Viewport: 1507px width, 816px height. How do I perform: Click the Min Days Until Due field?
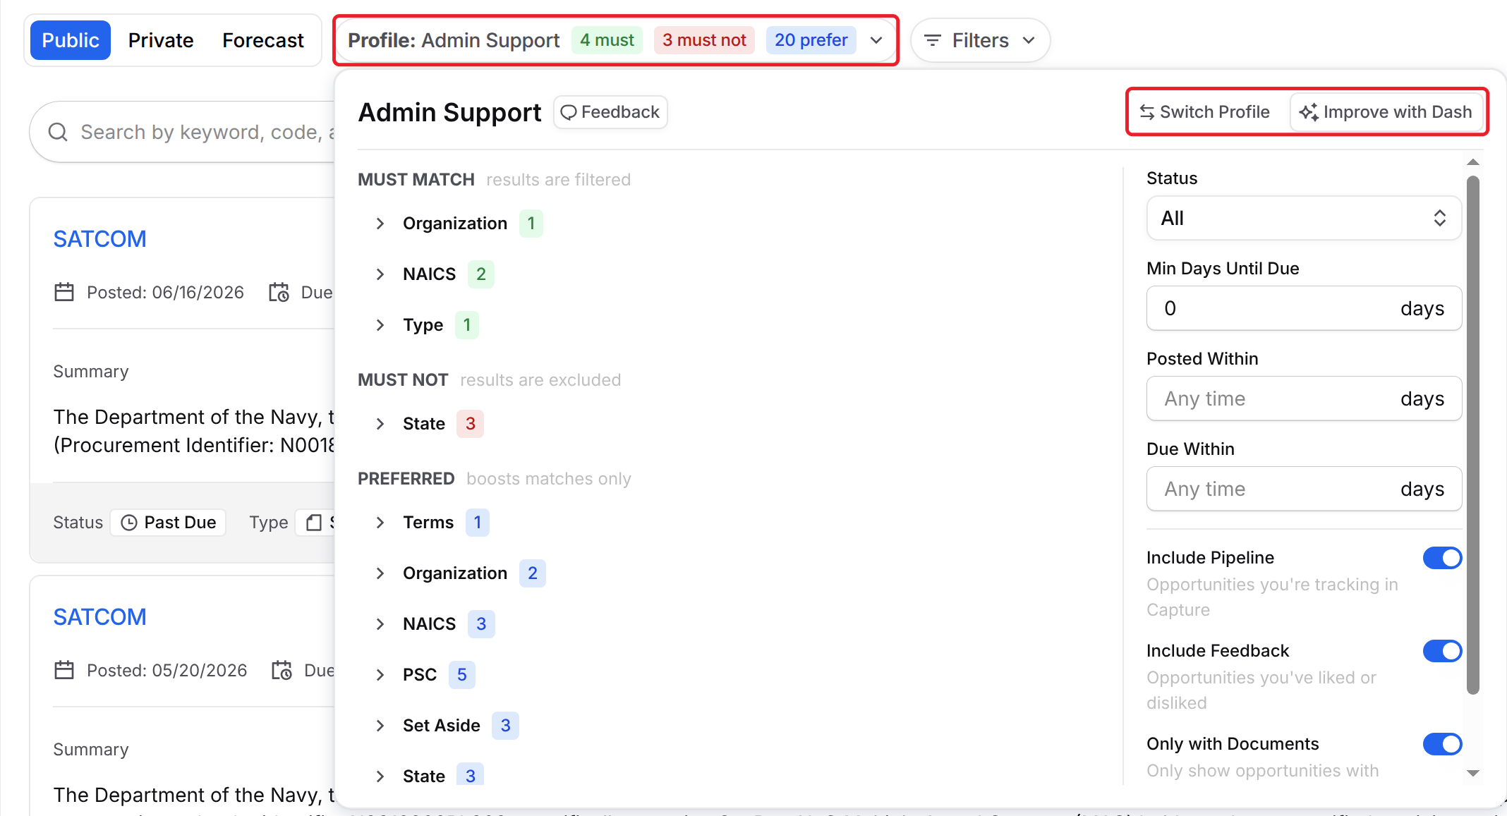1304,308
